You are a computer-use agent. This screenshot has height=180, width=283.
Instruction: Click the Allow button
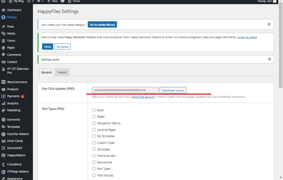tap(48, 47)
